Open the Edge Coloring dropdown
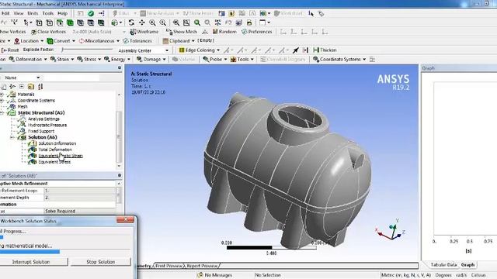 pos(200,50)
